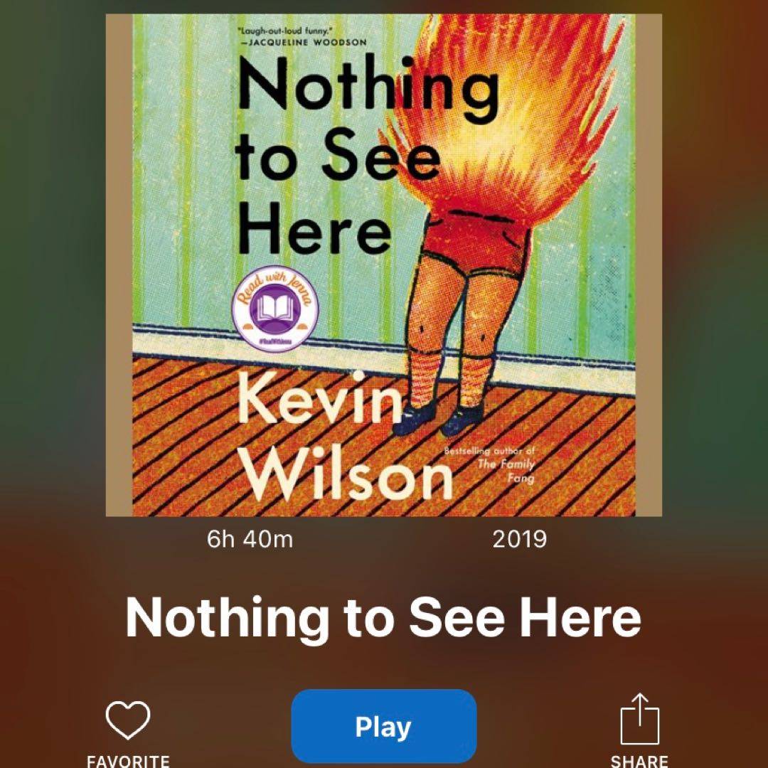The width and height of the screenshot is (768, 768).
Task: Click the 6h 40m duration text
Action: pos(250,539)
